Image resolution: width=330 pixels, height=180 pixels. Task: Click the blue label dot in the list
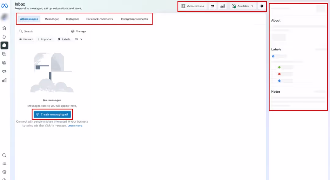tap(280, 81)
